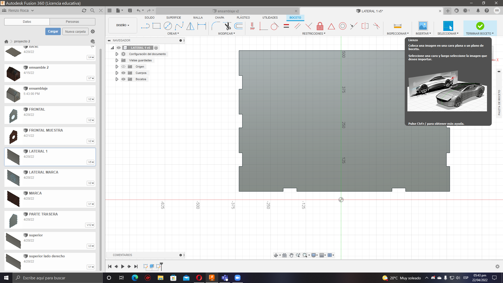Select the Circle sketch tool
Image resolution: width=503 pixels, height=283 pixels.
(x=168, y=26)
